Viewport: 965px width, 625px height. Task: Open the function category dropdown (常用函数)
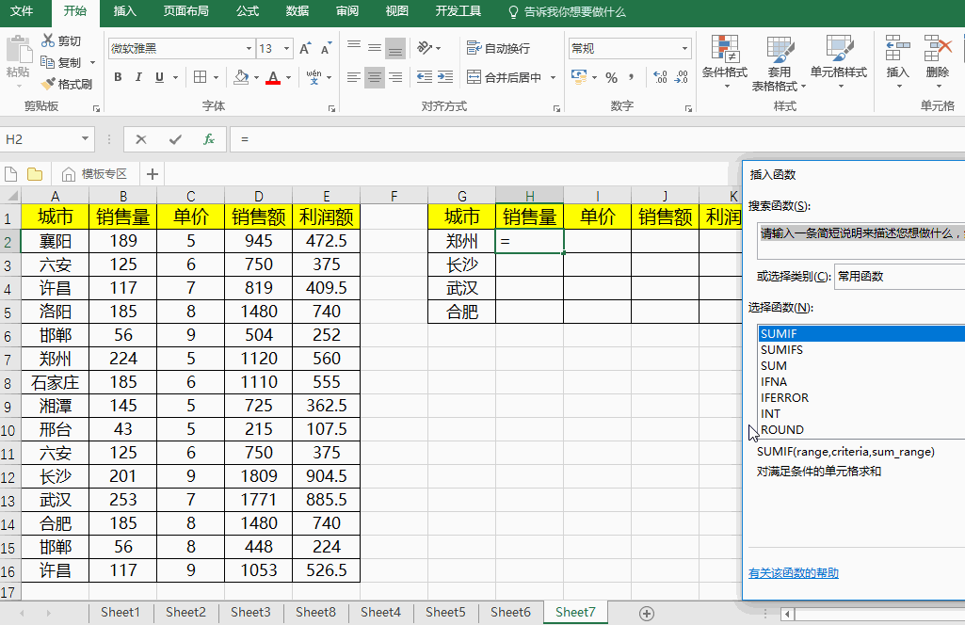[899, 276]
